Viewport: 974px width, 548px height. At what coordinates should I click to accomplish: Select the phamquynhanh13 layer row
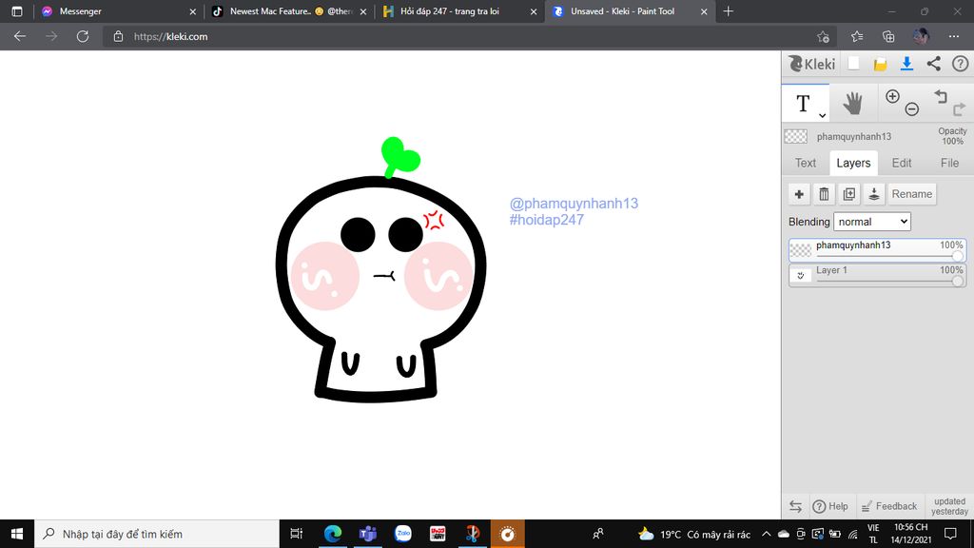[x=877, y=250]
